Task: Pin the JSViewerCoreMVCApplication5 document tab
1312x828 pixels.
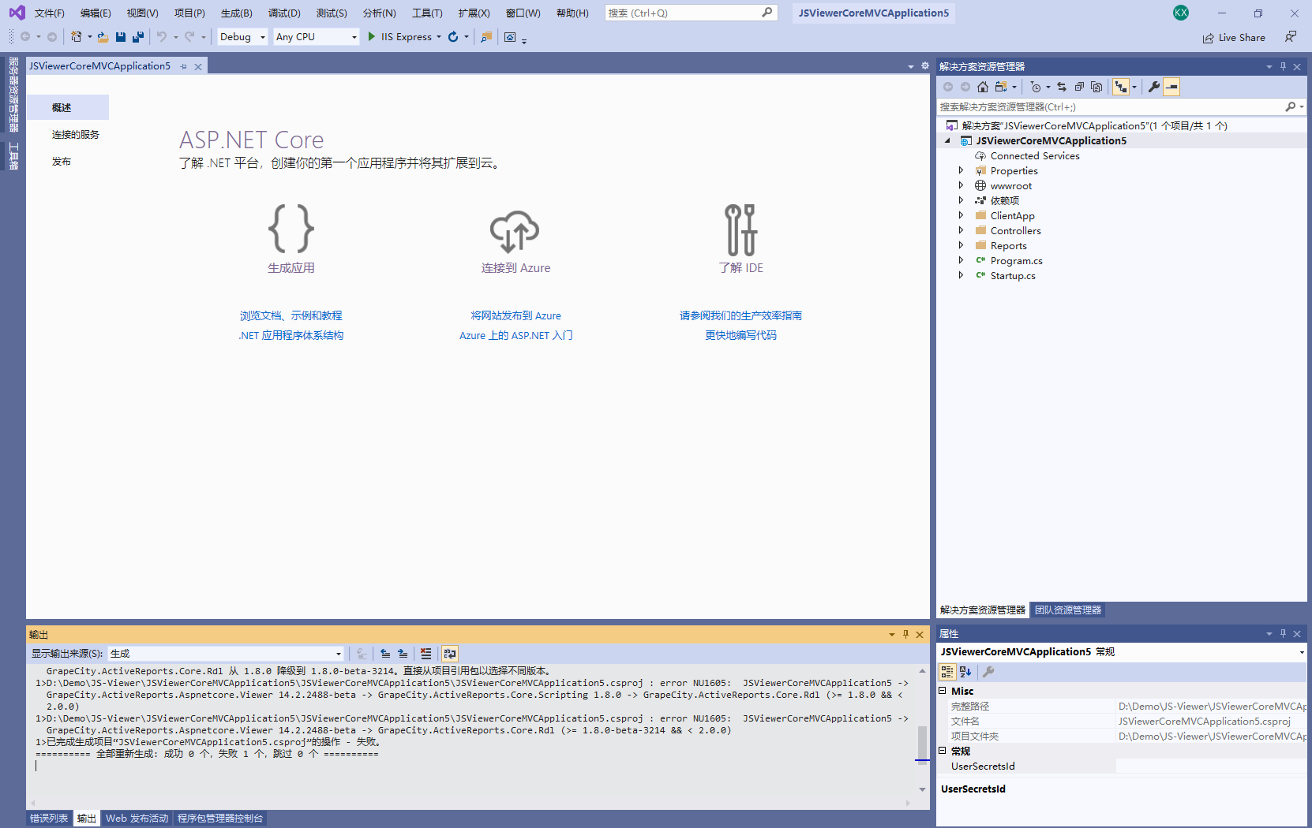Action: (x=183, y=66)
